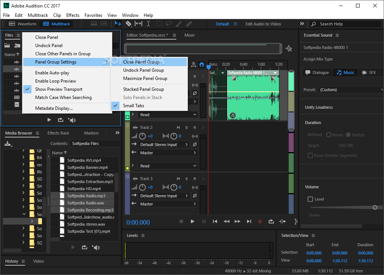Check Favor Shorter Segments
The width and height of the screenshot is (384, 275).
[310, 155]
